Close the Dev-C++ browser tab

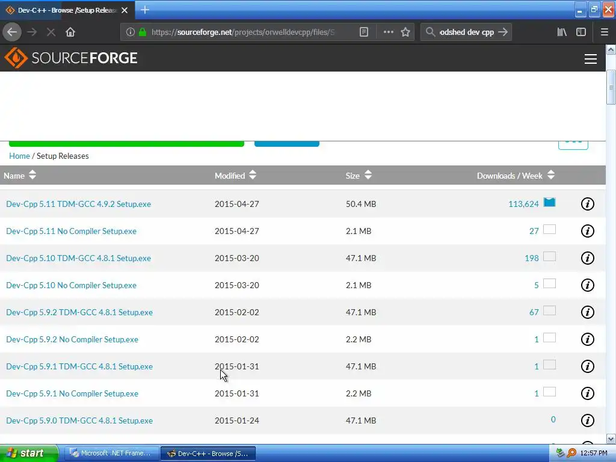click(x=125, y=10)
